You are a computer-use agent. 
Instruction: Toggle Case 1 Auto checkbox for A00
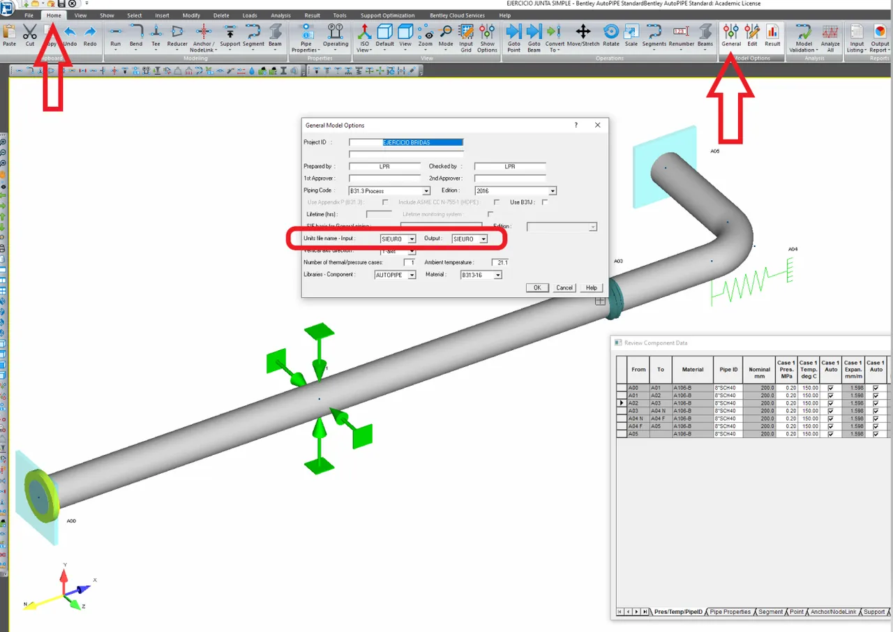click(x=830, y=388)
